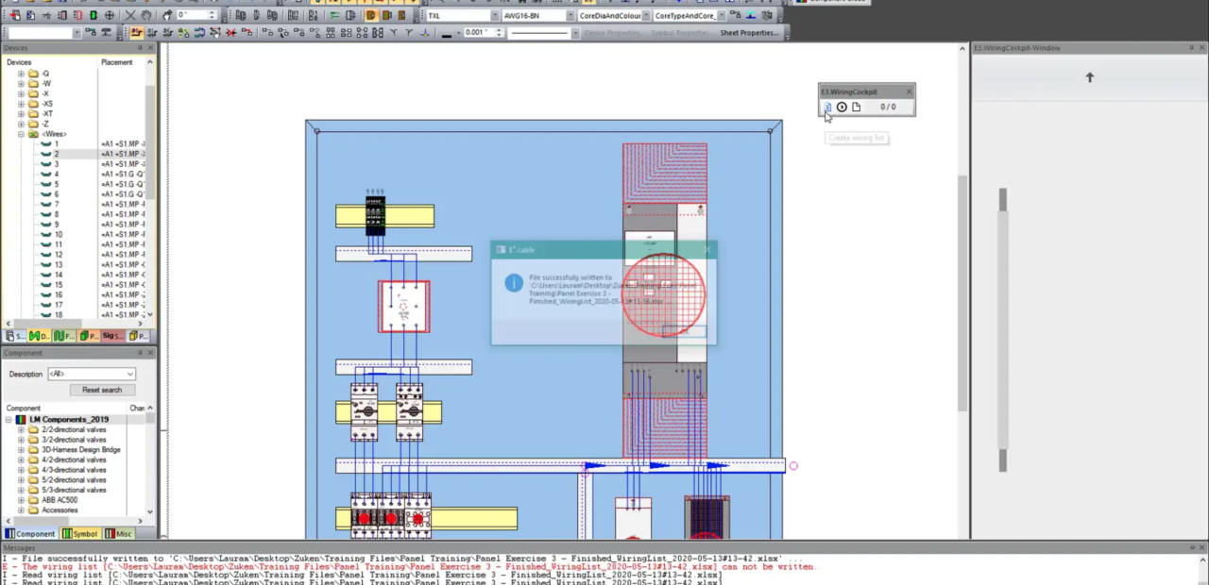Click the clock icon in E3.WiringCockpit
The height and width of the screenshot is (585, 1209).
[x=842, y=108]
